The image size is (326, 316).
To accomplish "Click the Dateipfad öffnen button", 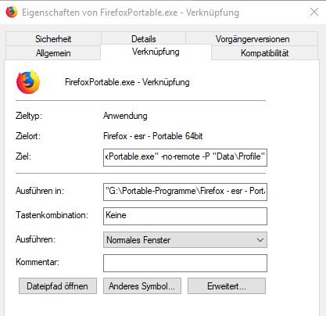I will coord(58,286).
